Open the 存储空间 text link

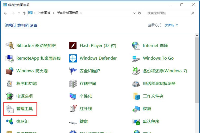click(88, 84)
